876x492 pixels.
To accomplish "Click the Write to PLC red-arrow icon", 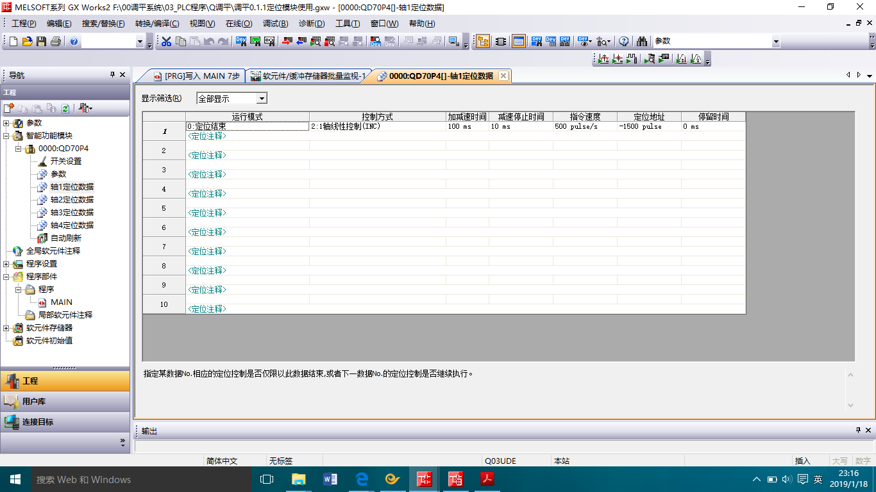I will 287,42.
